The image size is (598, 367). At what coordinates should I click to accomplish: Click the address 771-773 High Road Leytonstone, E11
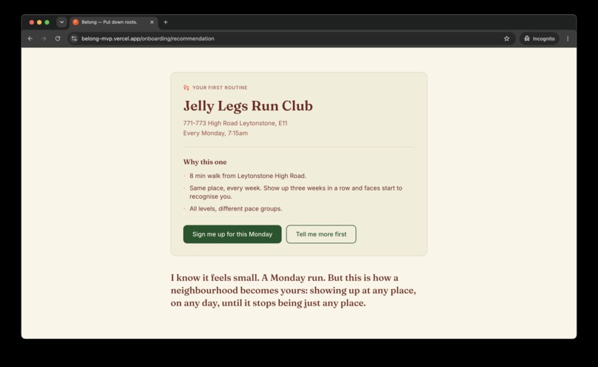coord(235,123)
